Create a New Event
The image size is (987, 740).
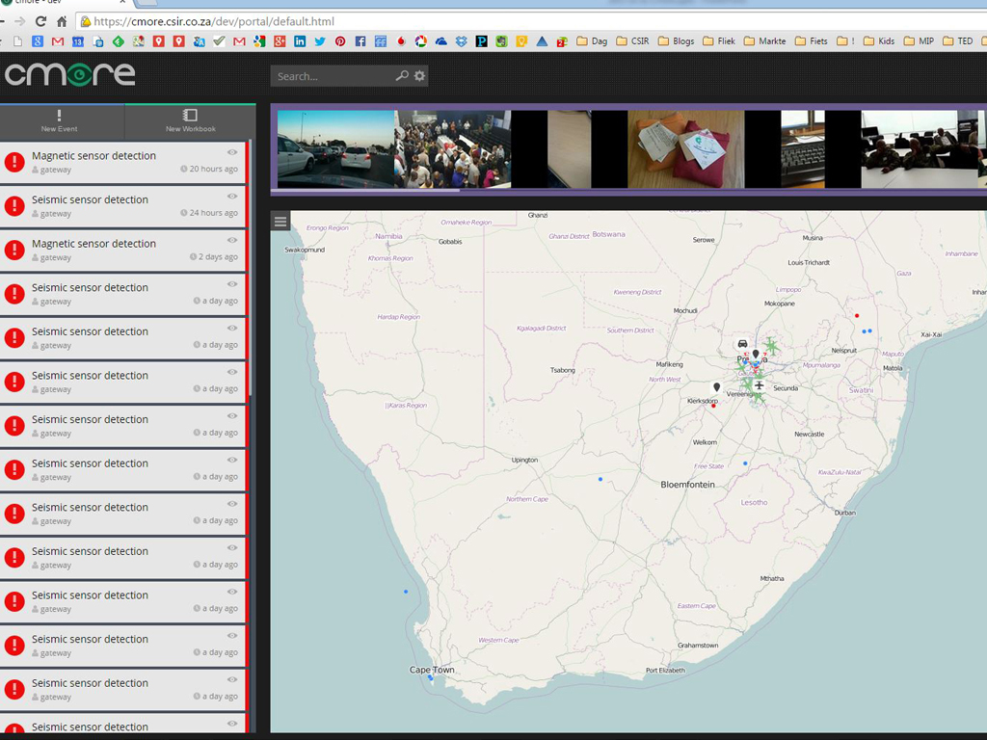pos(60,121)
